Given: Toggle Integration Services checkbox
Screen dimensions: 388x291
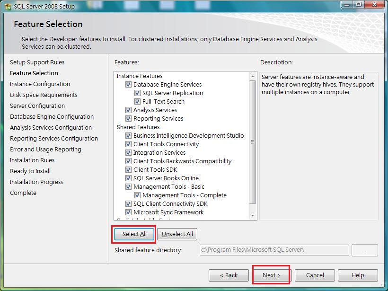Looking at the screenshot, I should [x=128, y=153].
